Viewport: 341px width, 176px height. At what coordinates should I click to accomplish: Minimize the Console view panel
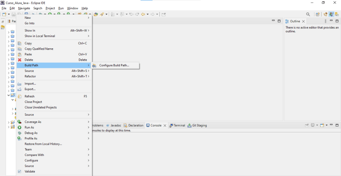331,125
